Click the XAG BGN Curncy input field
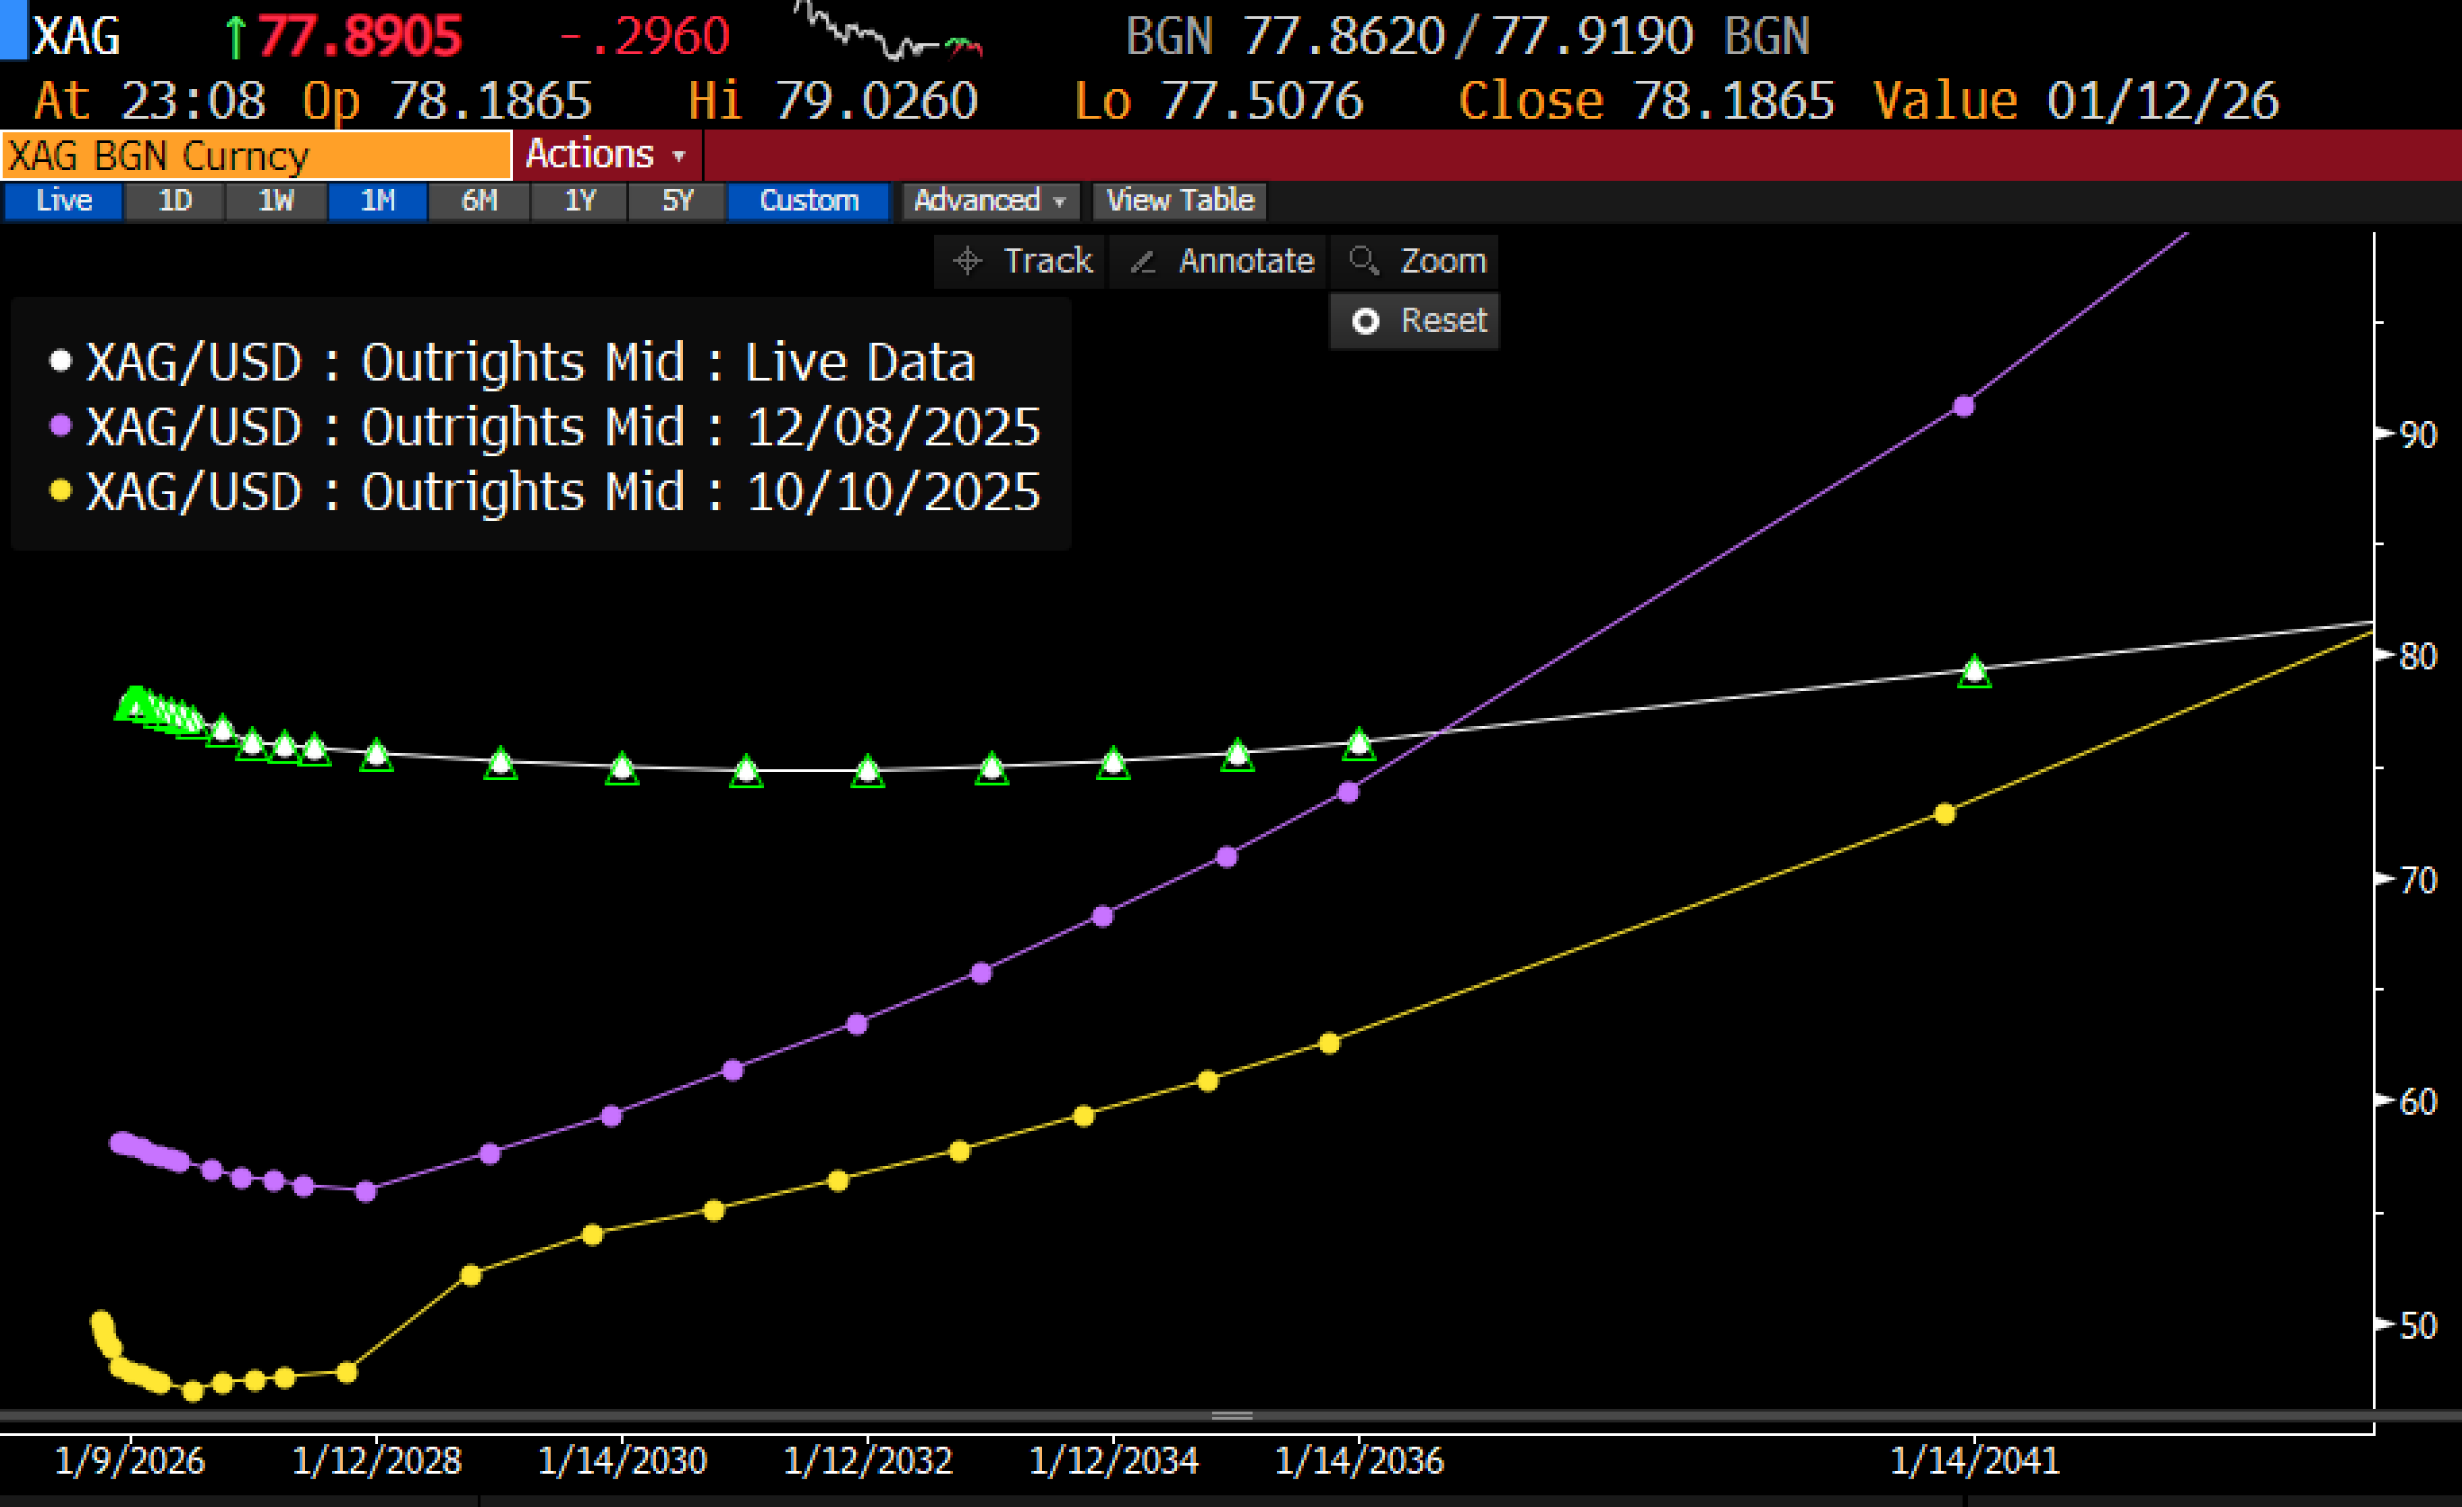Screen dimensions: 2462x1507 pos(256,156)
